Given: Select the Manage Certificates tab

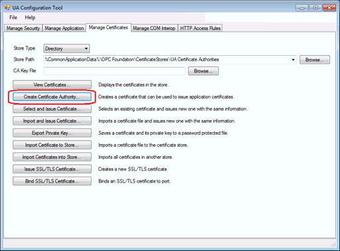Looking at the screenshot, I should click(108, 28).
